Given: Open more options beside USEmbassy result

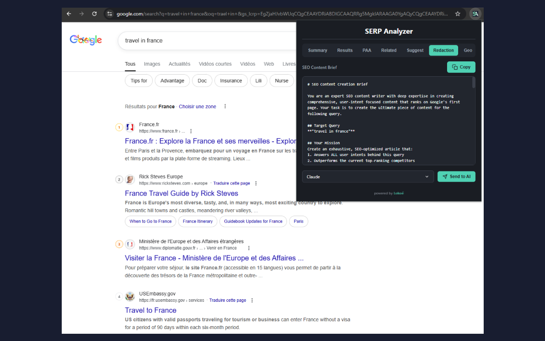Looking at the screenshot, I should pyautogui.click(x=252, y=301).
